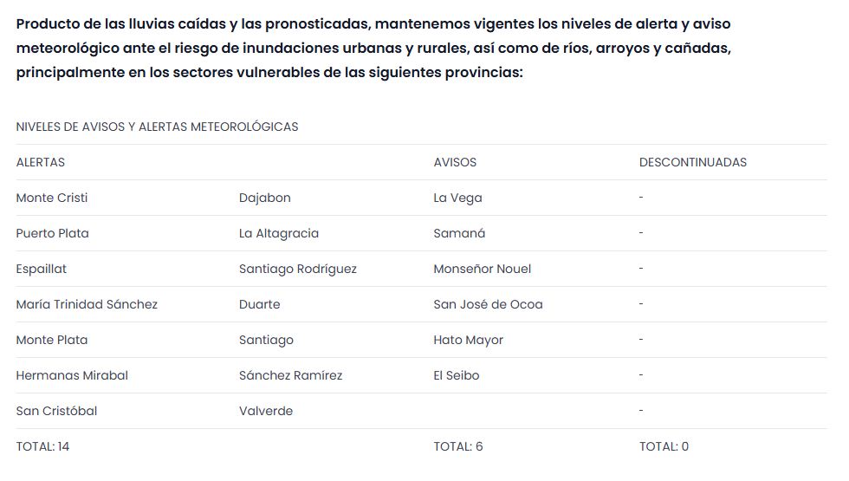The height and width of the screenshot is (481, 849).
Task: Select Hermanas Mirabal in the Alertas column
Action: 72,375
